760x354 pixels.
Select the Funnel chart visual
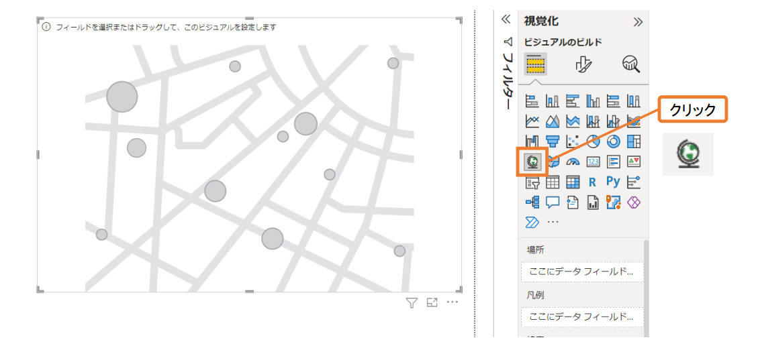point(553,141)
